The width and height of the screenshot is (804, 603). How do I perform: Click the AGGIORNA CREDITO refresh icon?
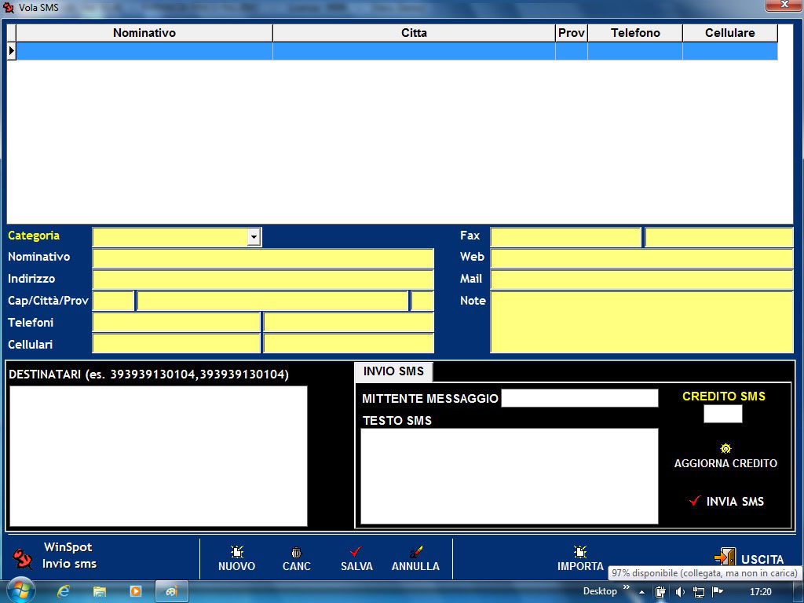pos(725,449)
